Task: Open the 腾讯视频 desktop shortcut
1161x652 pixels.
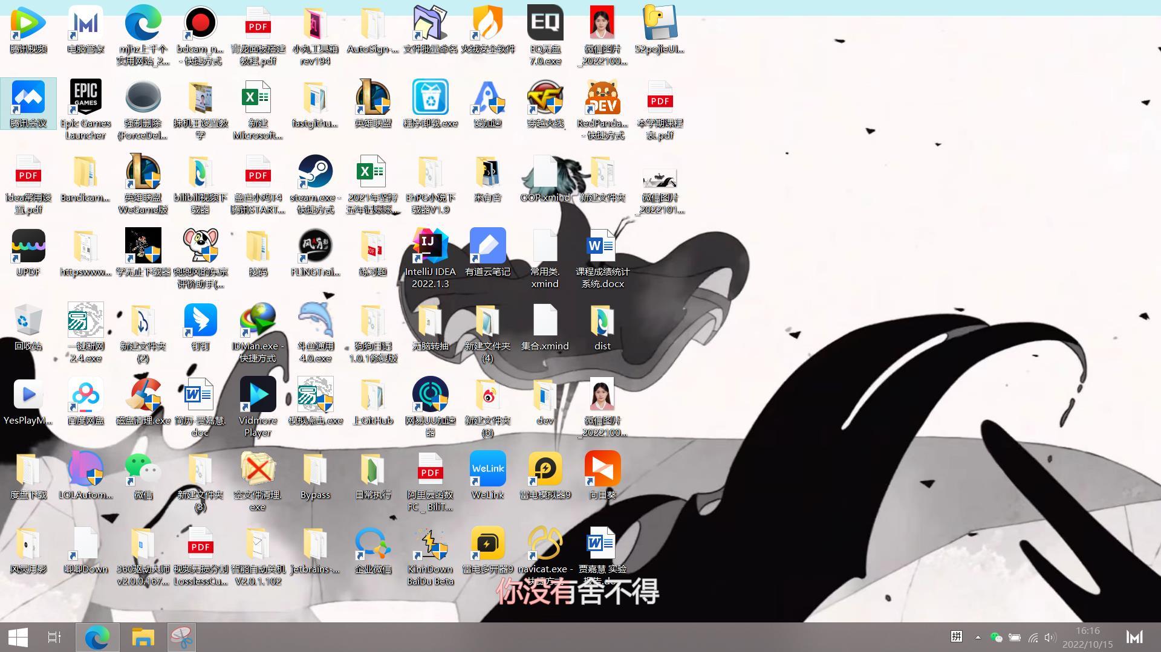Action: click(x=28, y=30)
